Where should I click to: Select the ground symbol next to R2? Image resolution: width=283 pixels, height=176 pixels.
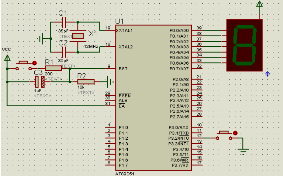pos(111,81)
